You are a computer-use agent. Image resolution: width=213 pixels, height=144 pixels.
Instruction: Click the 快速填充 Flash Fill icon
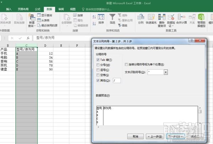click(x=151, y=17)
